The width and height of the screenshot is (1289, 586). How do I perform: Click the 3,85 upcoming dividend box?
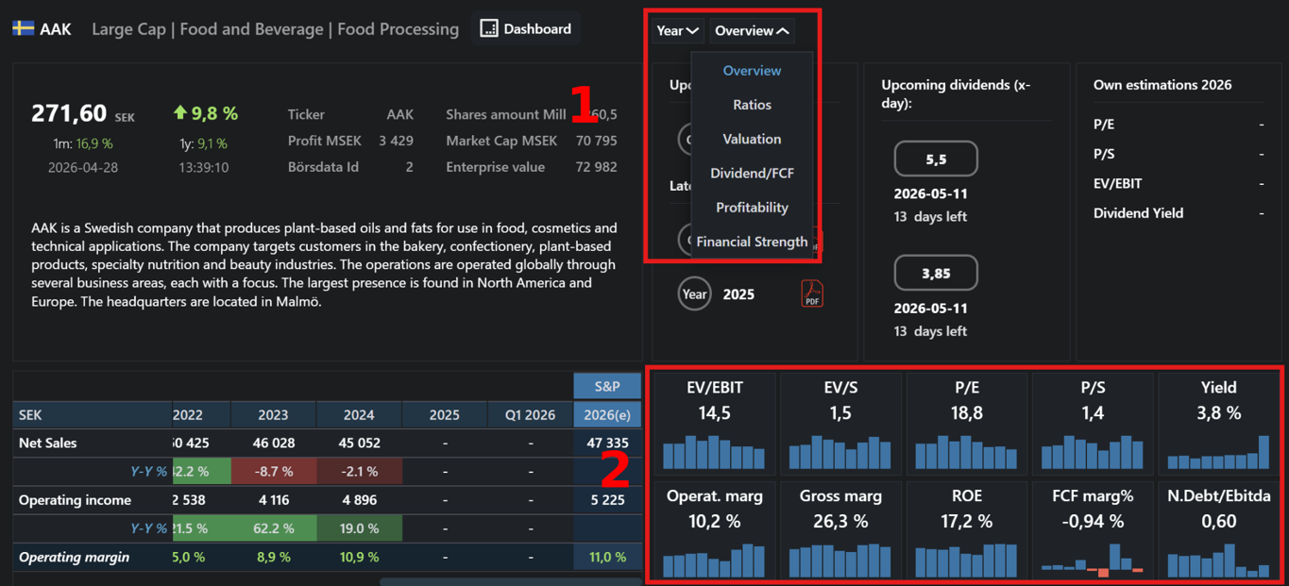pos(936,274)
